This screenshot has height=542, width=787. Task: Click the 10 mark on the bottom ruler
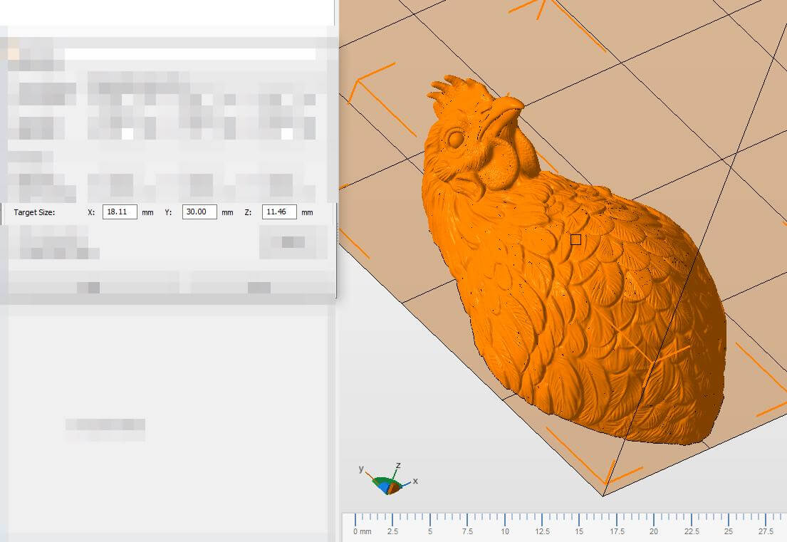pos(504,531)
